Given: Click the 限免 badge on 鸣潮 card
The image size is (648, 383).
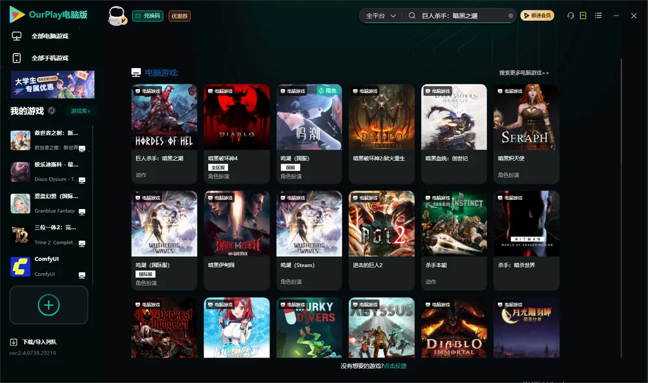Looking at the screenshot, I should (x=329, y=91).
